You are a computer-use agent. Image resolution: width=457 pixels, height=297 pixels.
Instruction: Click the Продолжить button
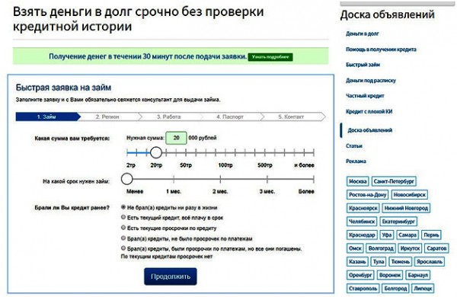(171, 276)
